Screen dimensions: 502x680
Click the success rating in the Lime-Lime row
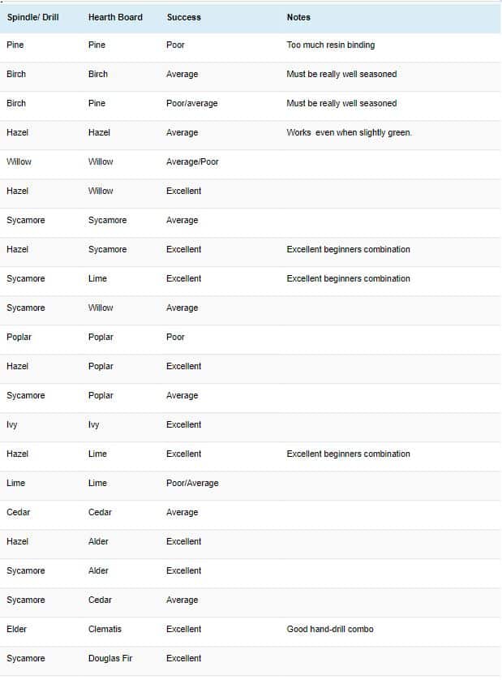point(192,483)
